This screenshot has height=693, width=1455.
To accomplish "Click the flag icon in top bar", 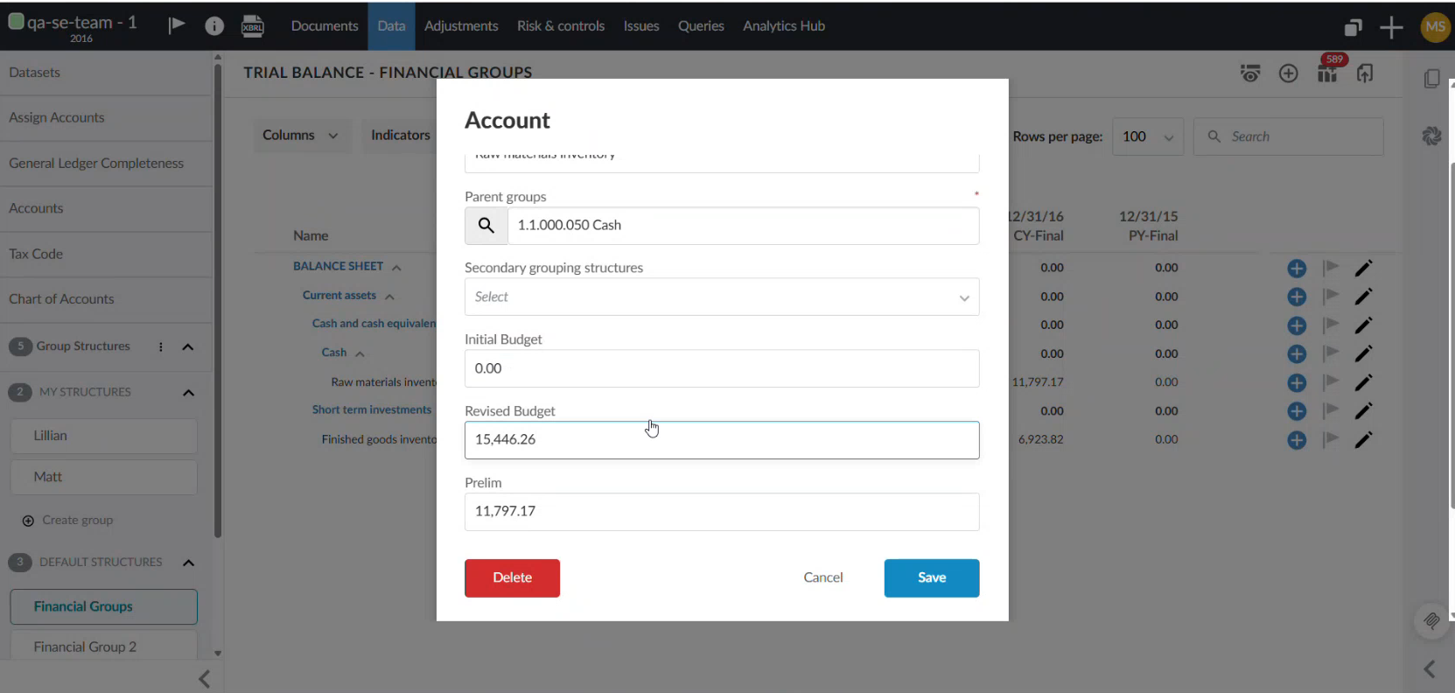I will click(177, 24).
